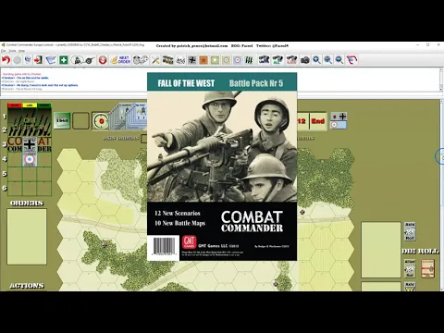
Task: Click the camera snapshot toolbar icon
Action: tap(305, 60)
